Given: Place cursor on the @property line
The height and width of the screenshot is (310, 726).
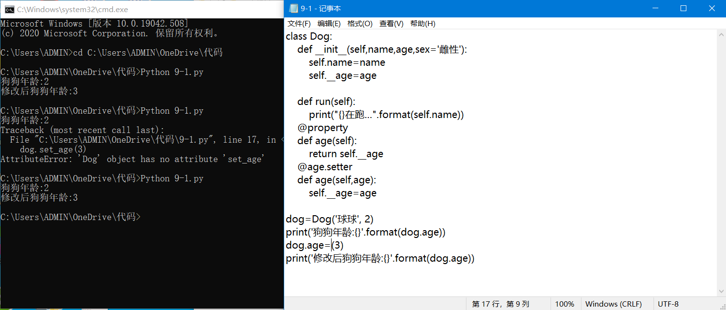Looking at the screenshot, I should click(322, 128).
